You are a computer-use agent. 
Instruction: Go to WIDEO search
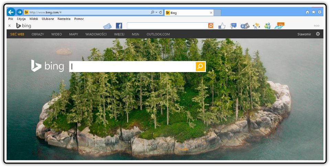[56, 34]
